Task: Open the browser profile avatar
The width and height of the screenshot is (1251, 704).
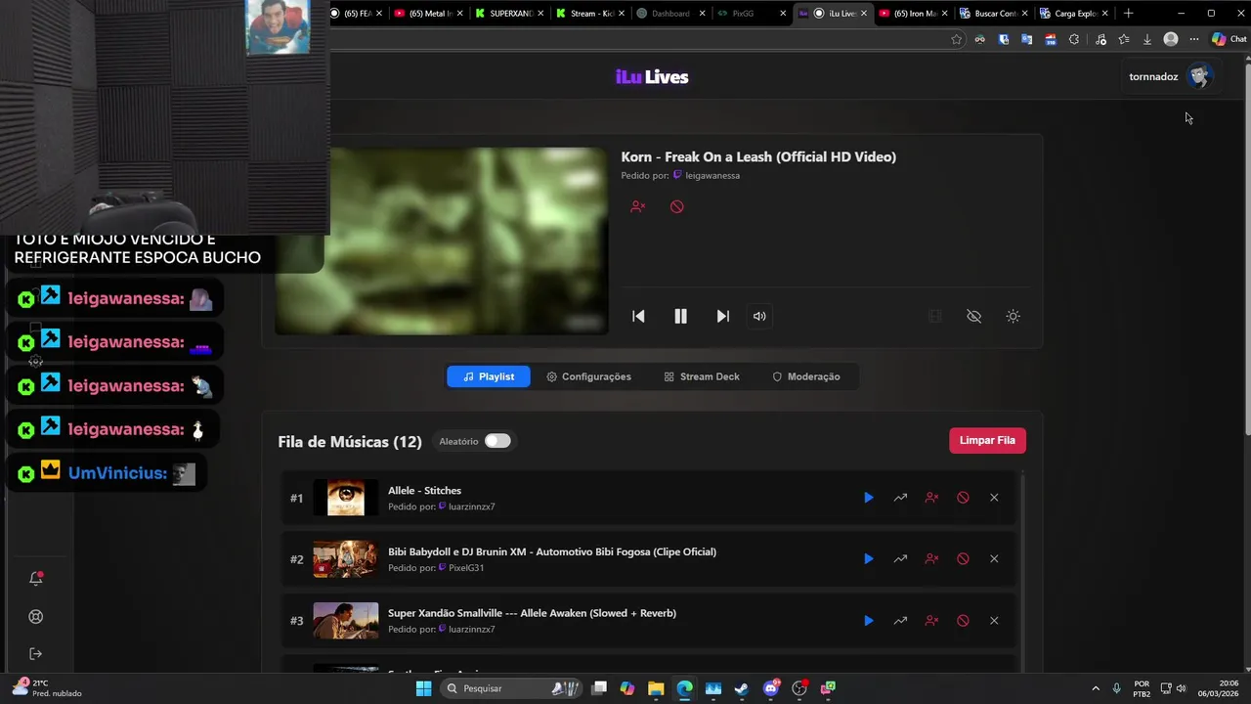Action: [1171, 39]
